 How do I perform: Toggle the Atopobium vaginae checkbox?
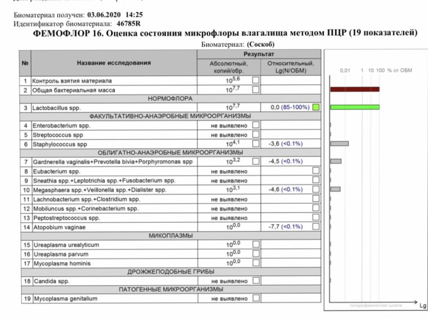[x=316, y=226]
